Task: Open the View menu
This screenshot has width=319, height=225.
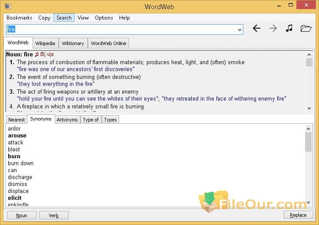Action: point(83,18)
